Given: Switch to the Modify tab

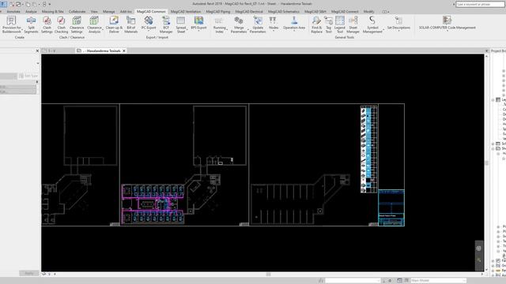Looking at the screenshot, I should (x=369, y=12).
